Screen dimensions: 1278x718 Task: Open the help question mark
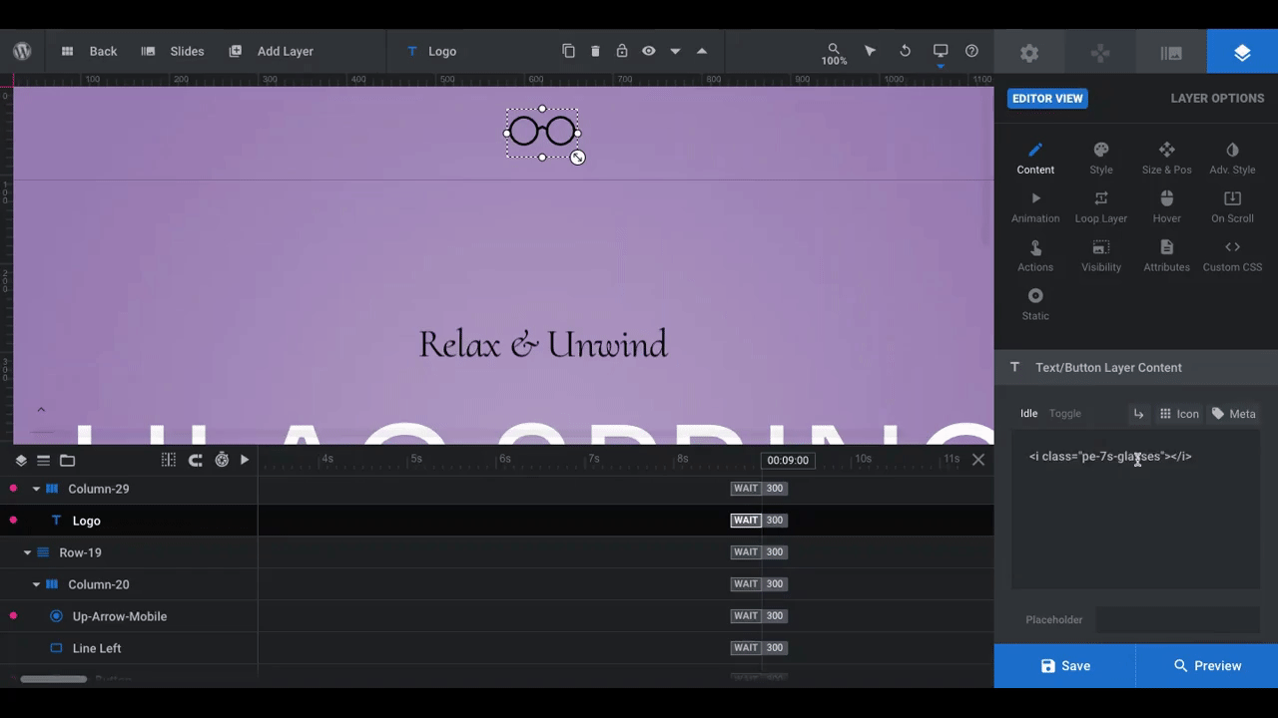point(971,51)
